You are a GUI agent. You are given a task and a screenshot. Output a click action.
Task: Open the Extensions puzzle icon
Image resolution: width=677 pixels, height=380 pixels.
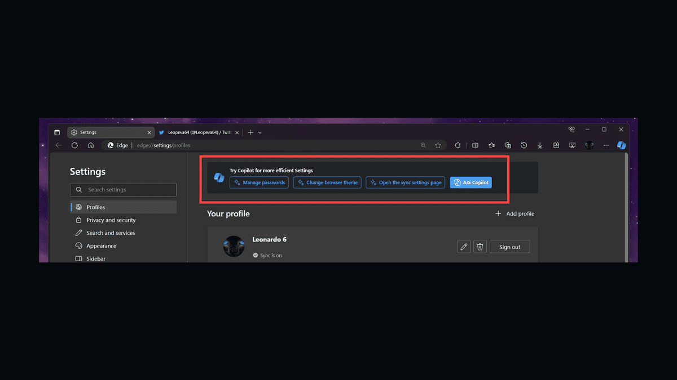(458, 145)
